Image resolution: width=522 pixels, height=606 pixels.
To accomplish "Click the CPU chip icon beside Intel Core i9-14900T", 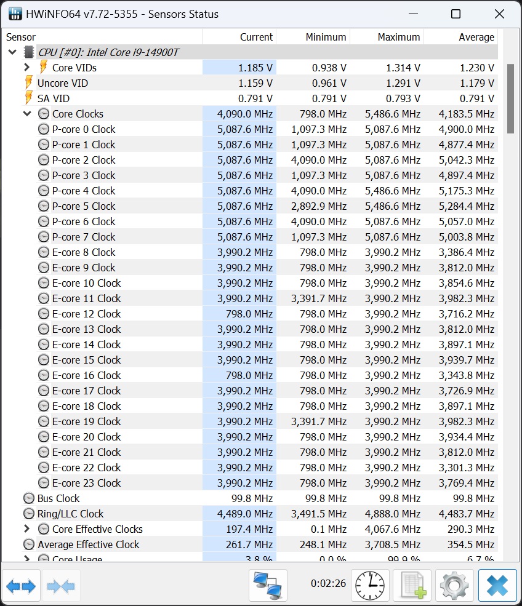I will click(x=28, y=52).
